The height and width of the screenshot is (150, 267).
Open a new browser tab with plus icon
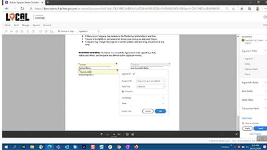coord(48,2)
